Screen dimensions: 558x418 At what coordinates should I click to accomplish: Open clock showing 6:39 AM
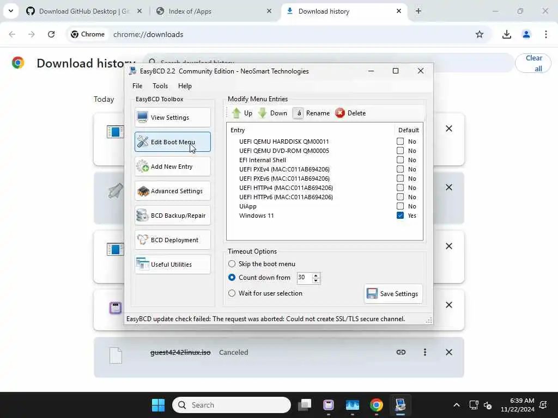tap(518, 405)
